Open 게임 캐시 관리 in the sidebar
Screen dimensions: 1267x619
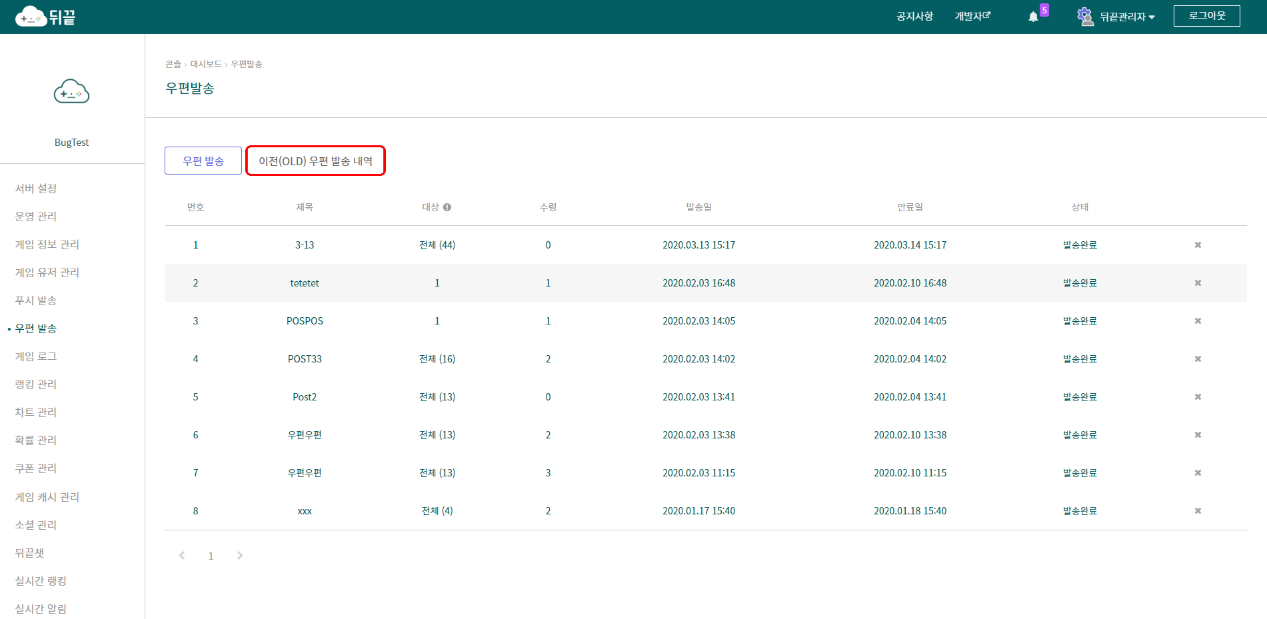[x=47, y=497]
